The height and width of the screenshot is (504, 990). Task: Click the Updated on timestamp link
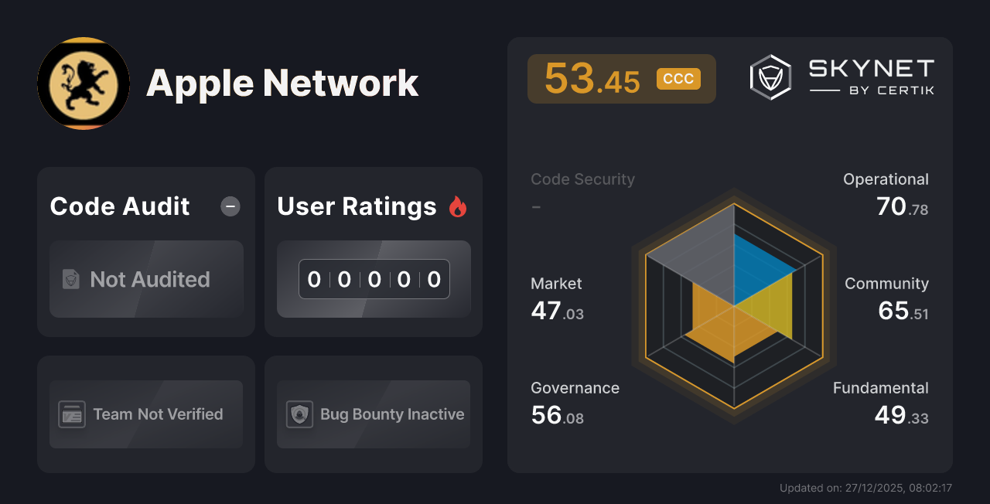click(x=865, y=488)
